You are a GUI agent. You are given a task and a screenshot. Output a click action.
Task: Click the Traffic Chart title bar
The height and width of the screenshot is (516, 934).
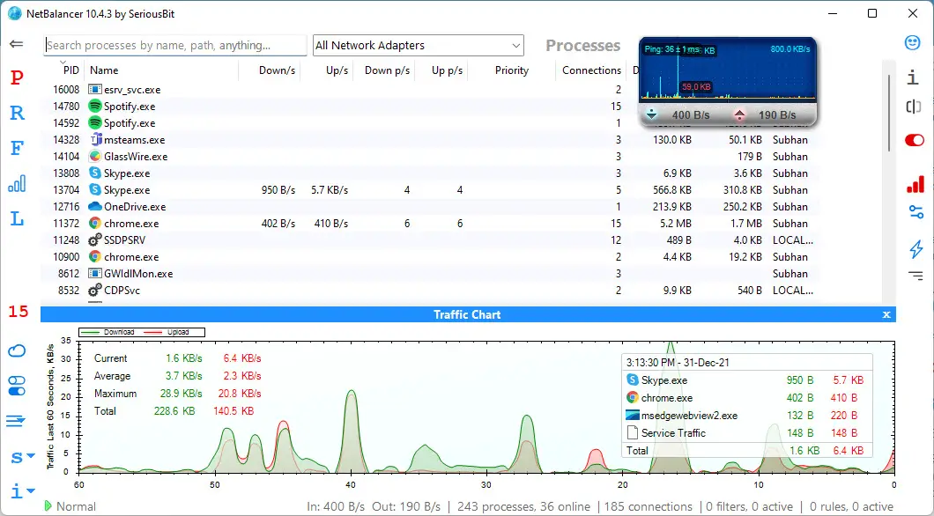tap(468, 314)
